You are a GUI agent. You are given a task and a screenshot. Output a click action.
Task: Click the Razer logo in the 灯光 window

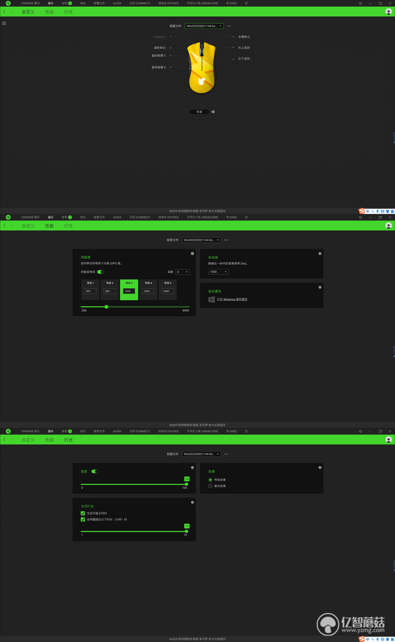pos(8,431)
